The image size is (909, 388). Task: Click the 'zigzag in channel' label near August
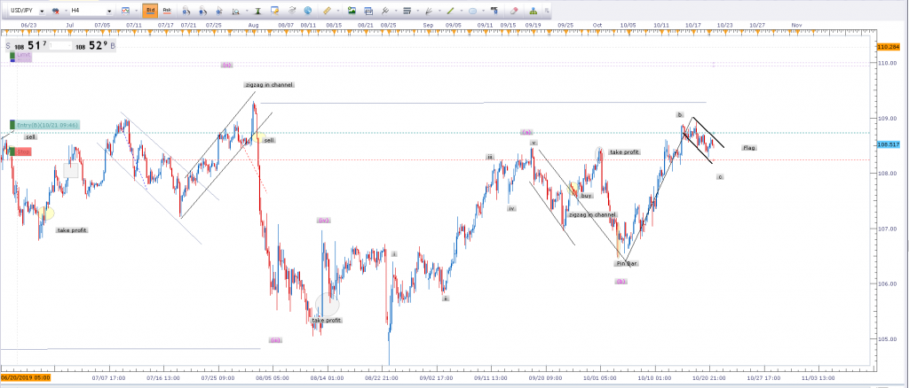point(268,84)
